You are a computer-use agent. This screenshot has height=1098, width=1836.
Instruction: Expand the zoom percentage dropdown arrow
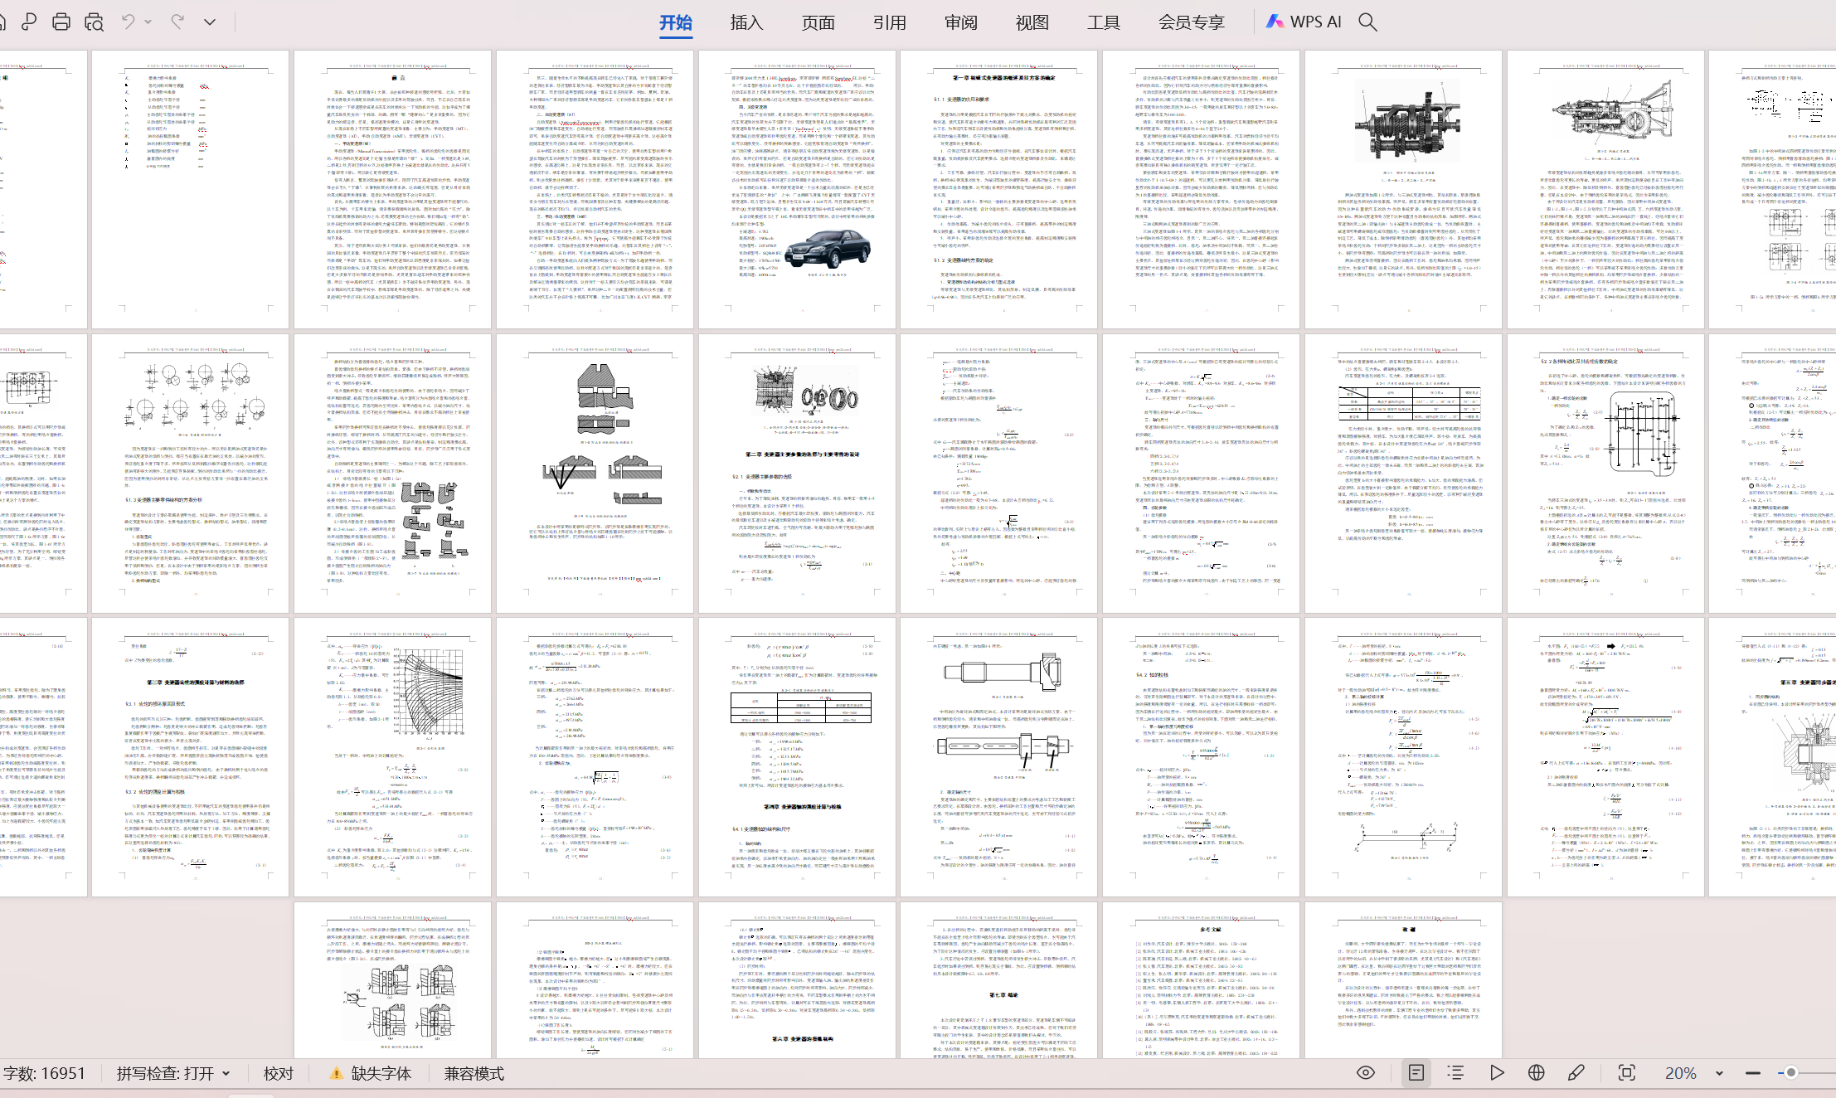pyautogui.click(x=1719, y=1073)
